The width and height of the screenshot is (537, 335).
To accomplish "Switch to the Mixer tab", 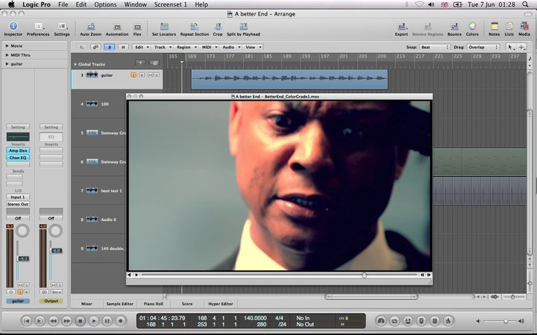I will point(87,304).
